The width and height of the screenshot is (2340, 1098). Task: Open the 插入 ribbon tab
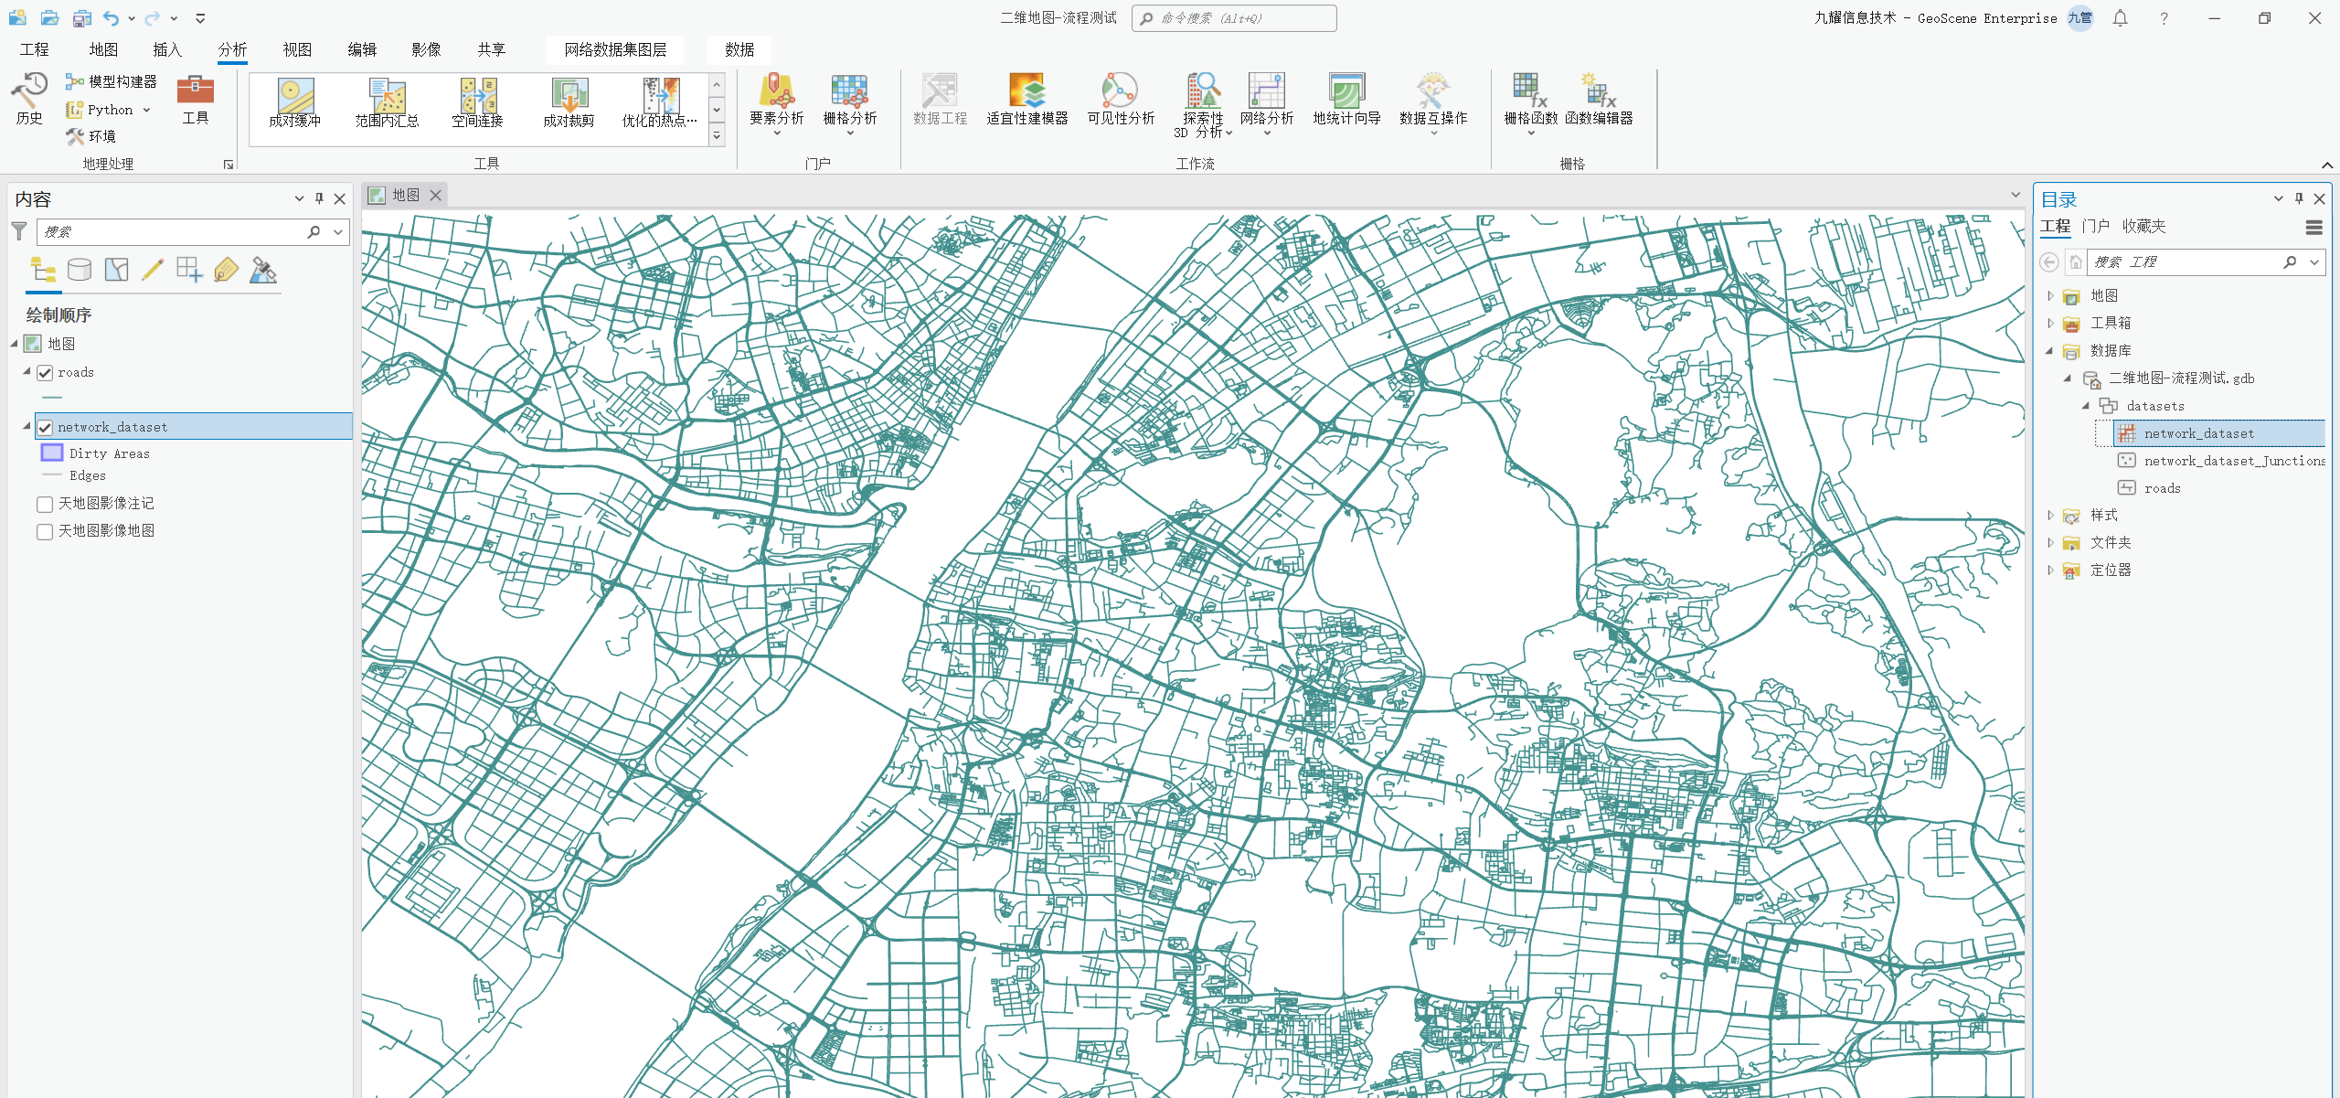[x=167, y=49]
